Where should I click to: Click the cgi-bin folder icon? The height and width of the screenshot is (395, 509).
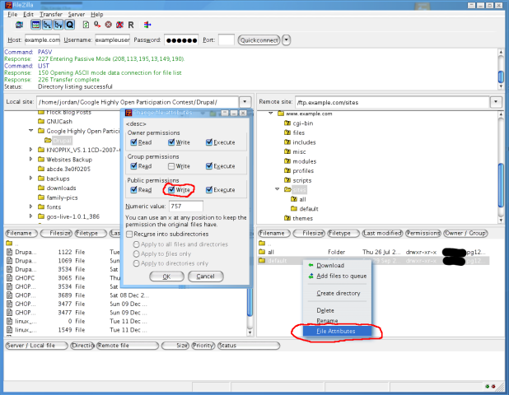tap(287, 123)
